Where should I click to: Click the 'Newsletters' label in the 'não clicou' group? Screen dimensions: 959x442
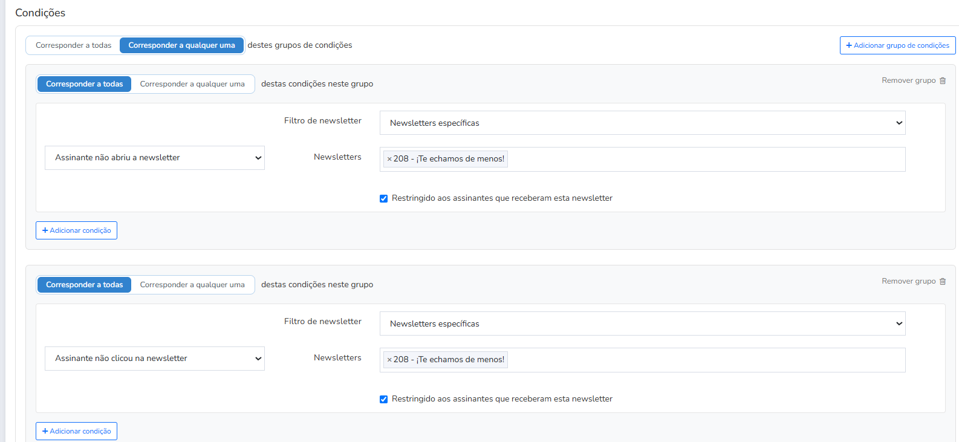click(337, 358)
